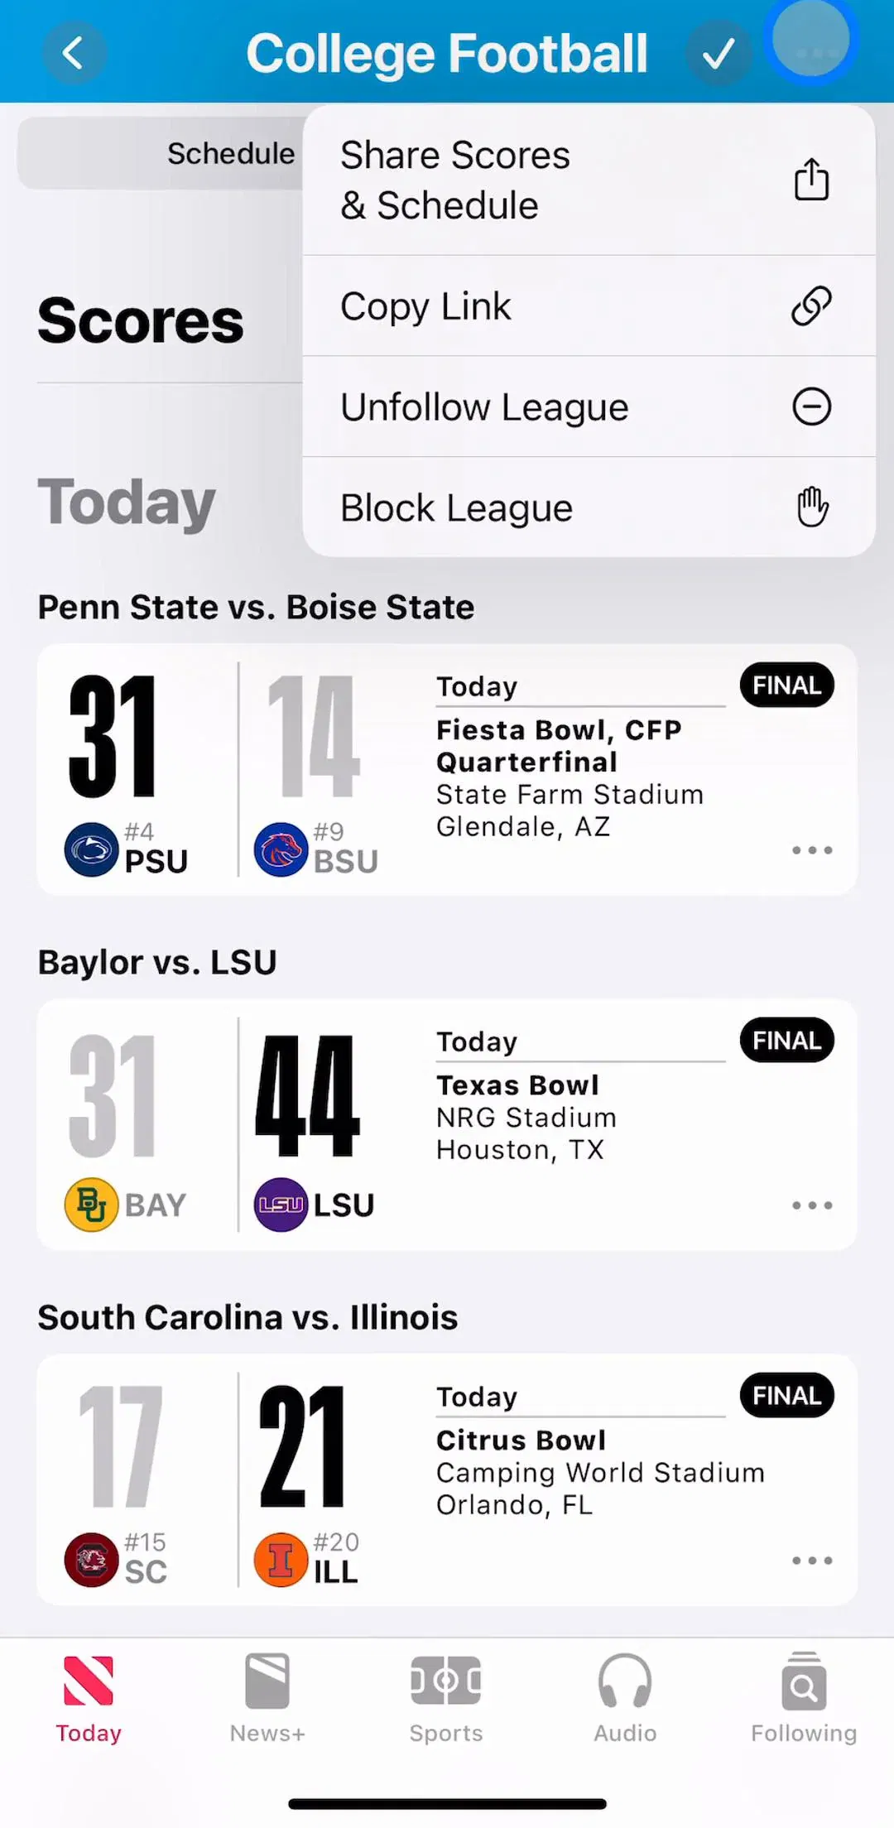Tap the Illinois team logo

coord(281,1560)
